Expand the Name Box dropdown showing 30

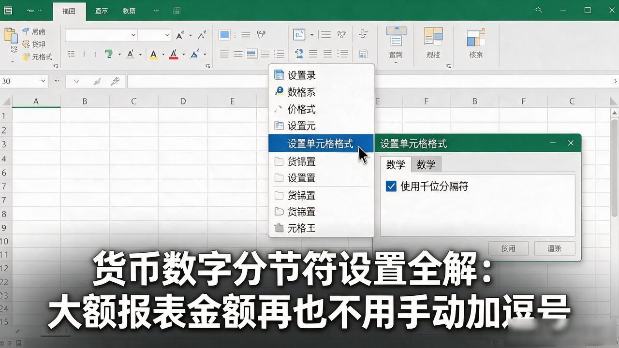(x=43, y=81)
